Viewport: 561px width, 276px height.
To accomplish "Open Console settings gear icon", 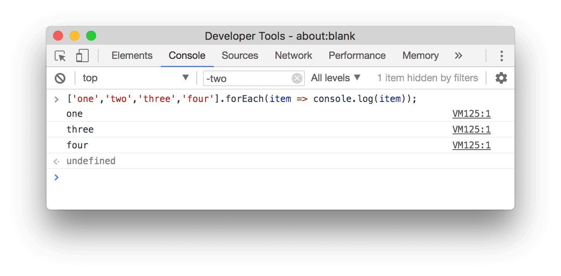I will (501, 78).
